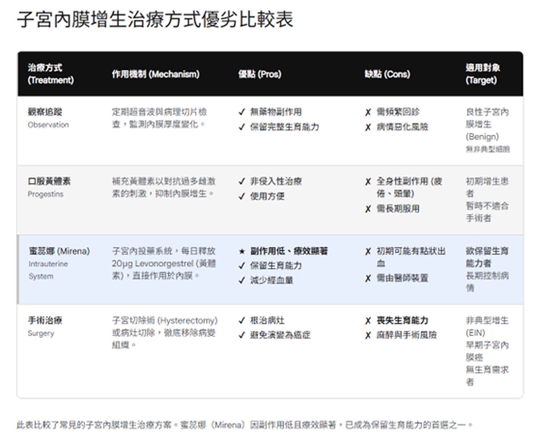This screenshot has width=535, height=438.
Task: Select the 保留完整生育能力 pro item
Action: (285, 127)
